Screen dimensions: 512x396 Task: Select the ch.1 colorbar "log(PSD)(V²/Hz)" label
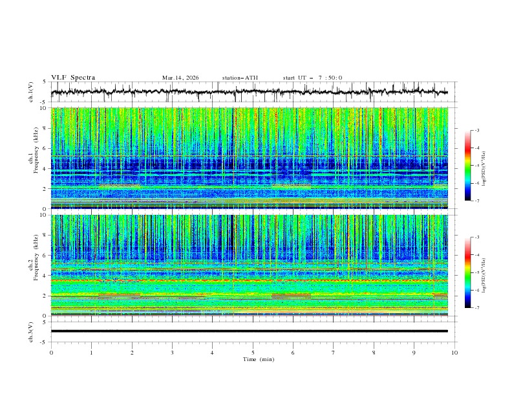pyautogui.click(x=484, y=169)
